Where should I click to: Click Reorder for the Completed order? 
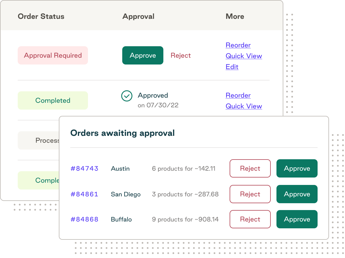coord(238,95)
